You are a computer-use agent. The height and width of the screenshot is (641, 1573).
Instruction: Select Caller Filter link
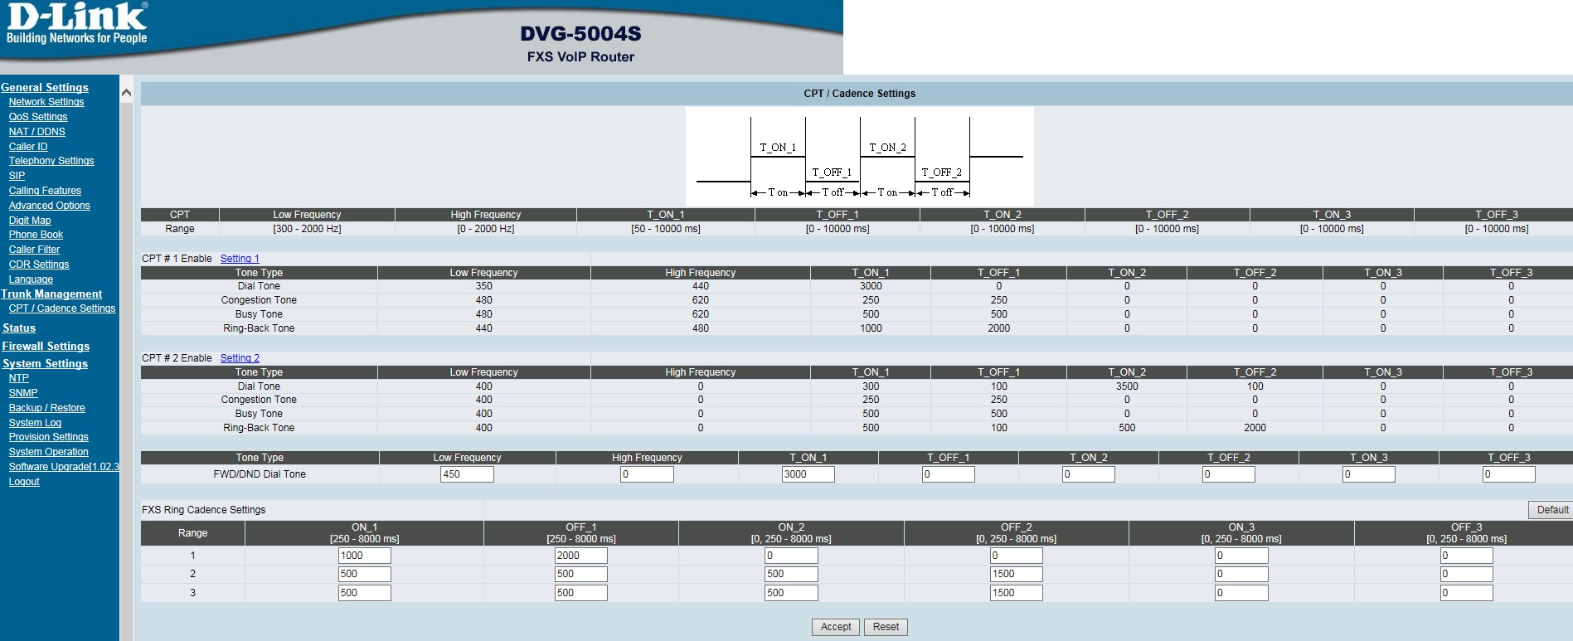(34, 250)
